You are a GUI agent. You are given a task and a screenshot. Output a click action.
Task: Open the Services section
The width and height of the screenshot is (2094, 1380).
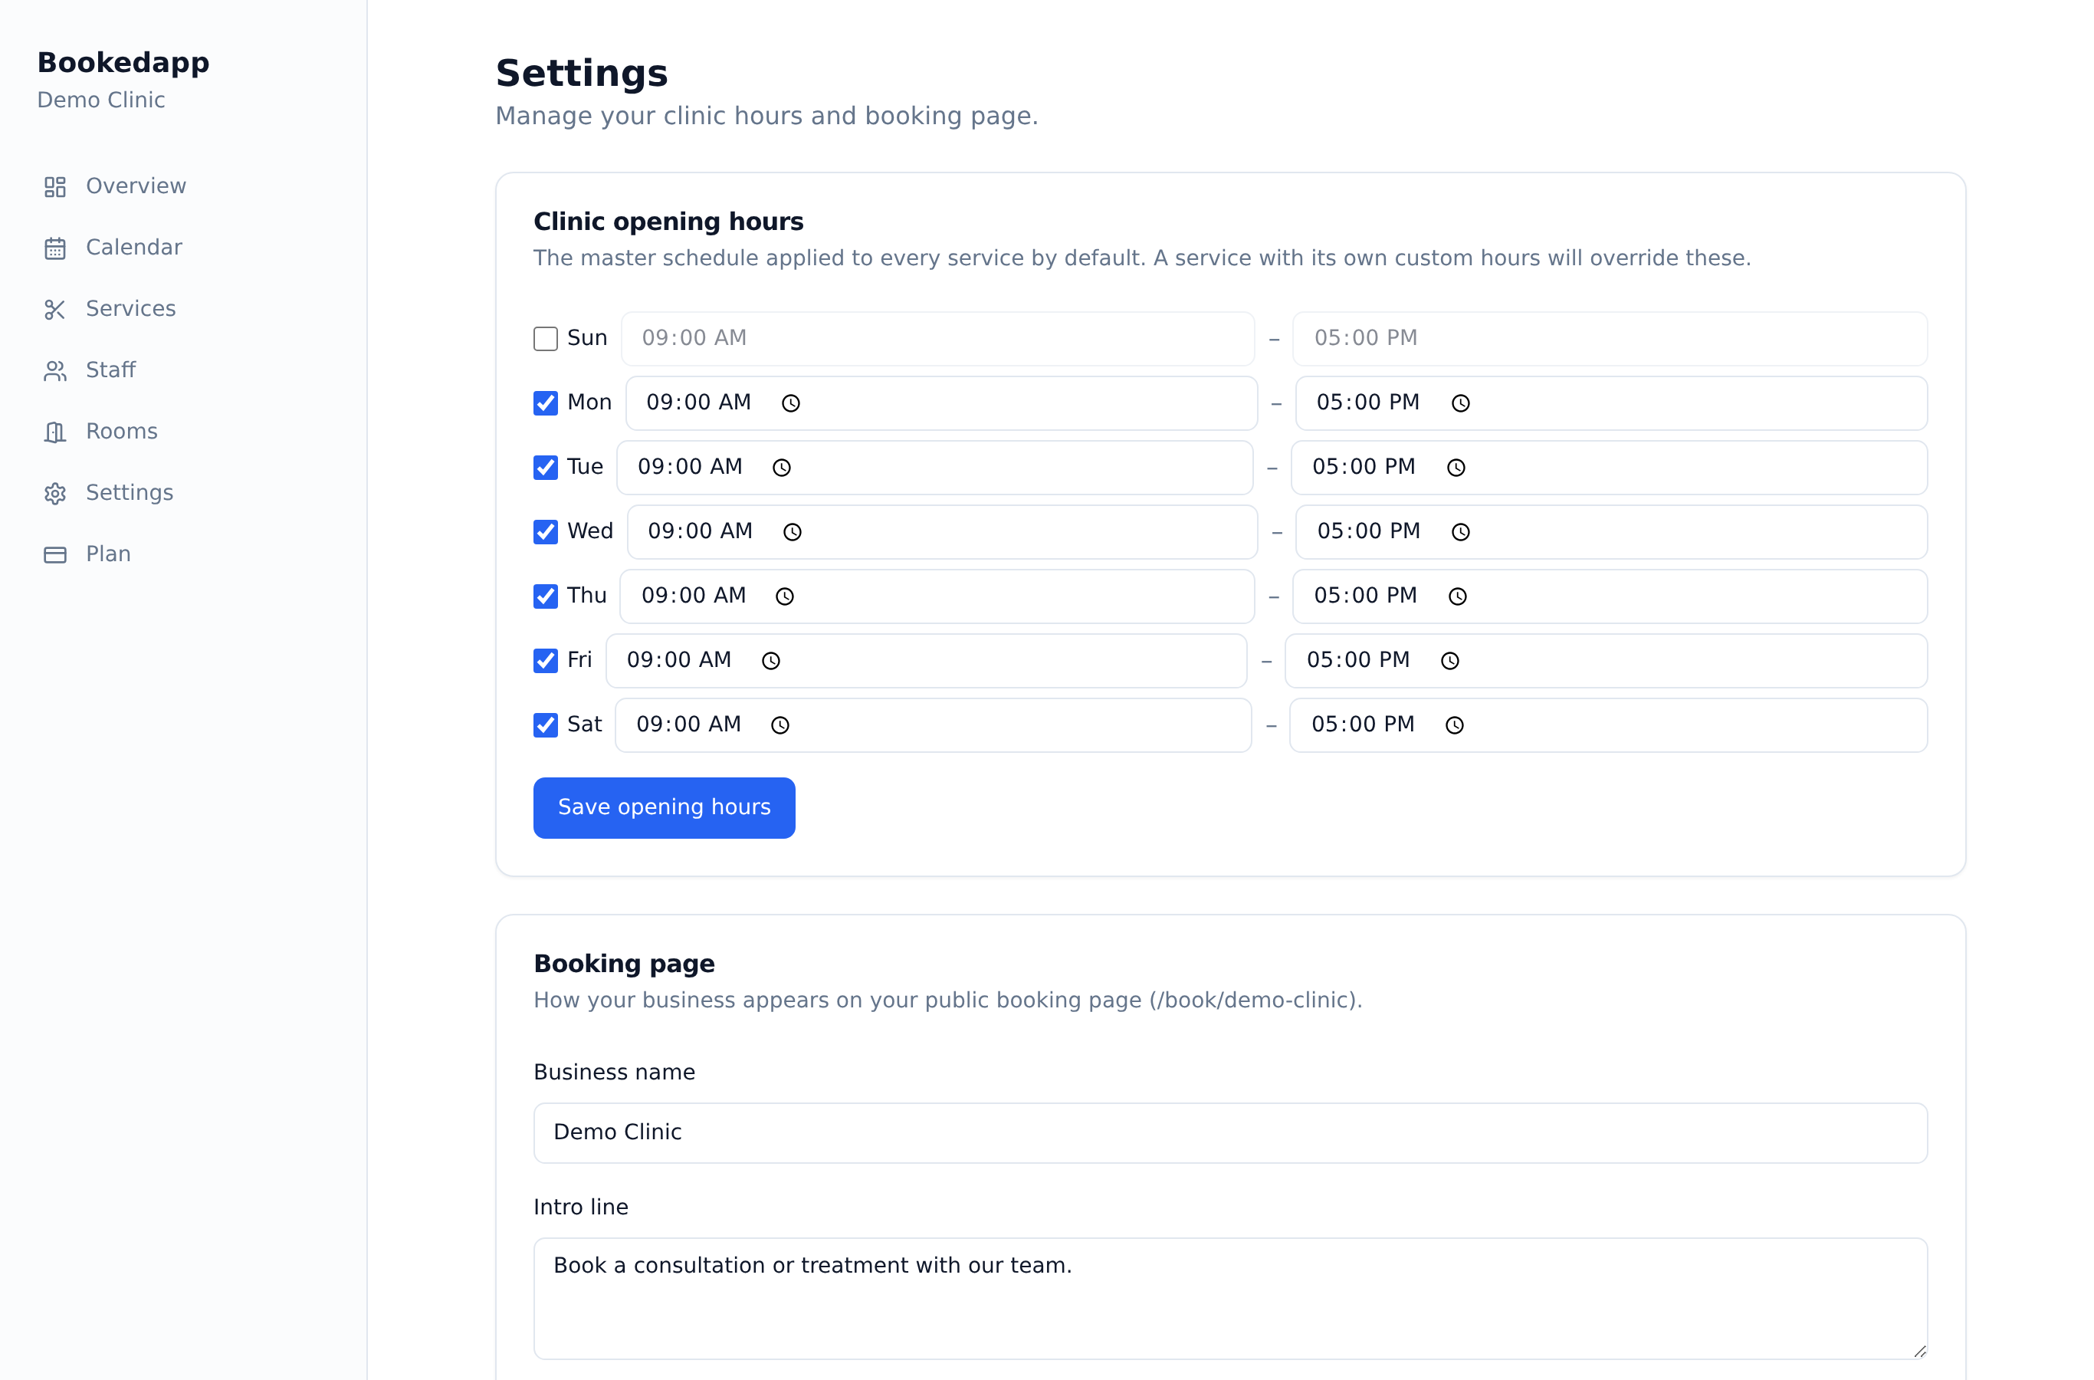click(x=183, y=309)
